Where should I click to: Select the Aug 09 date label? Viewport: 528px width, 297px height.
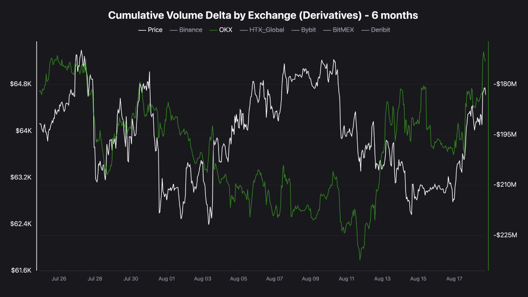[x=310, y=279]
